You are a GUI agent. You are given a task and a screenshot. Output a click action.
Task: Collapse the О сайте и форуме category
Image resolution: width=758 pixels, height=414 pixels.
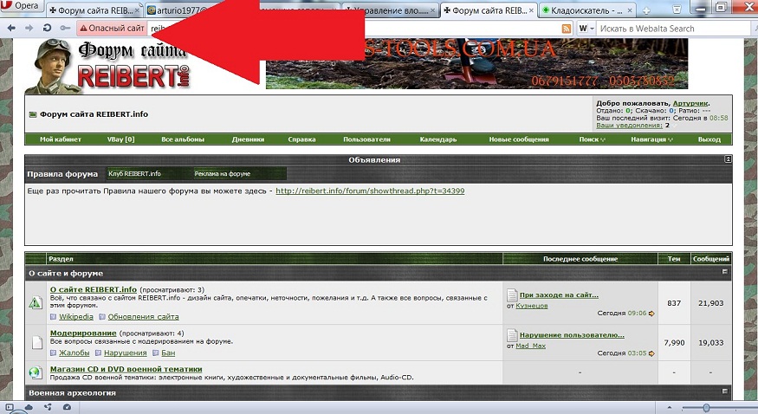point(724,272)
